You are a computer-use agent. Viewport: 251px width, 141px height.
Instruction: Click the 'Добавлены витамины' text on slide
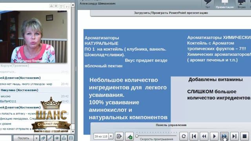(215, 80)
